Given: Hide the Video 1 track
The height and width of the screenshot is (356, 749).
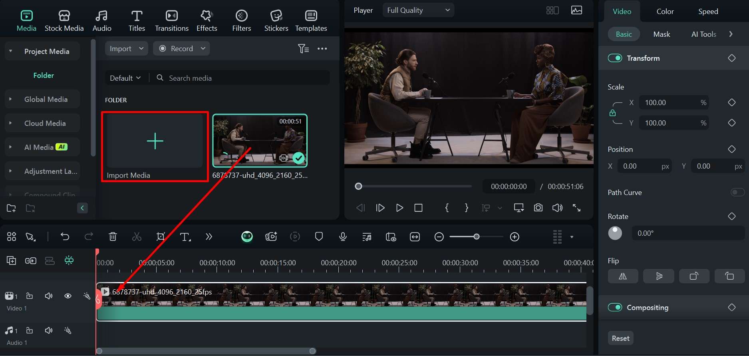Looking at the screenshot, I should (68, 296).
